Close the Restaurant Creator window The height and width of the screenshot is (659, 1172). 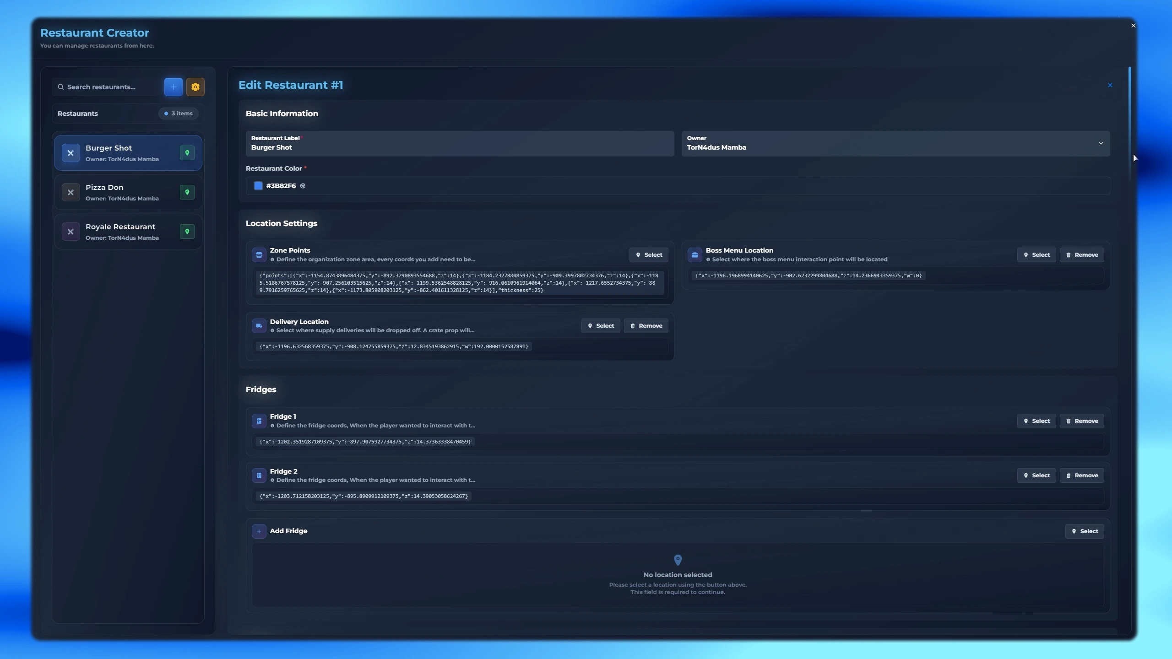coord(1133,26)
